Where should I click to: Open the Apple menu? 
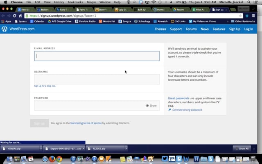coord(5,2)
